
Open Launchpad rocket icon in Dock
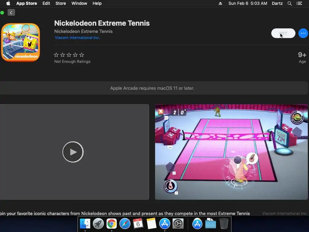tap(98, 224)
